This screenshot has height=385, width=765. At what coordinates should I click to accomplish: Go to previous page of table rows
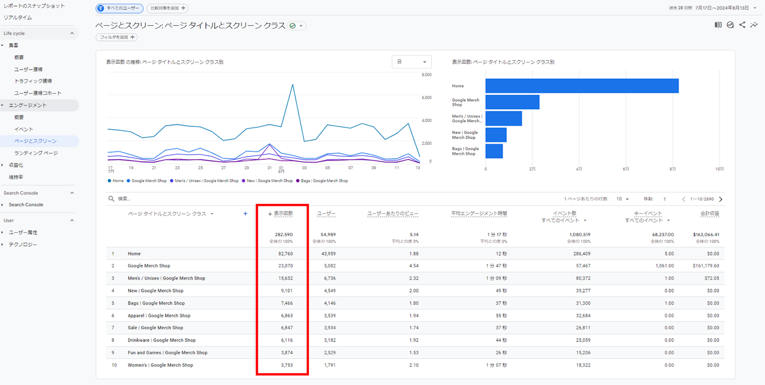click(x=684, y=199)
